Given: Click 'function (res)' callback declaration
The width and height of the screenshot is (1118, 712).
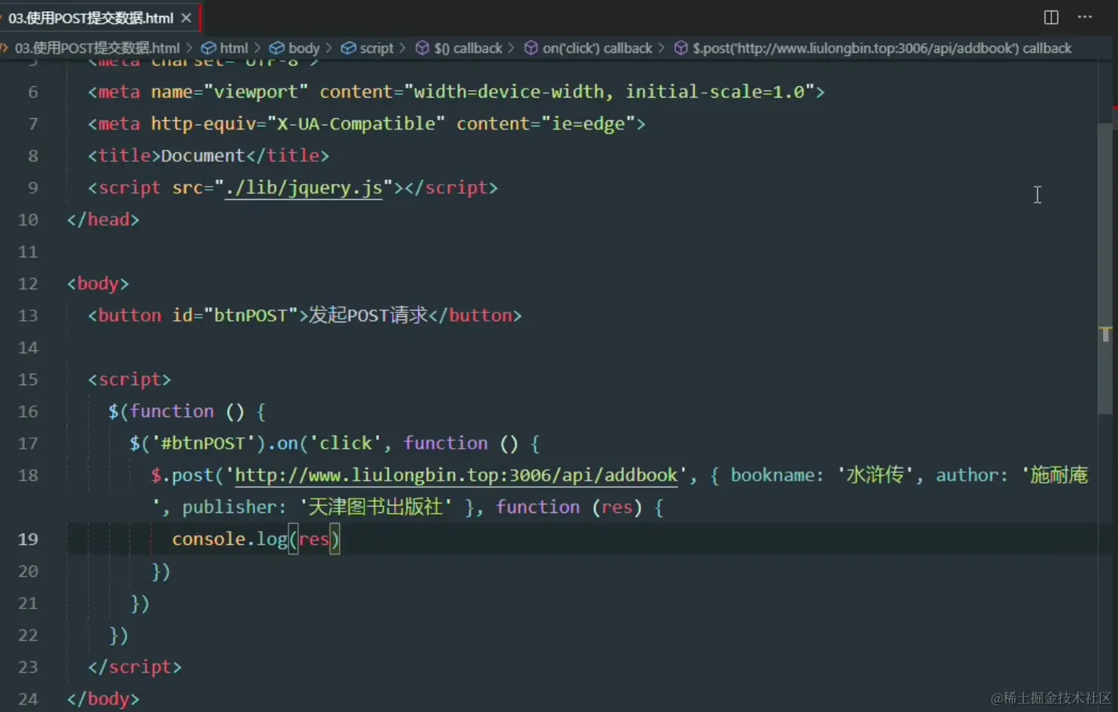Looking at the screenshot, I should 569,507.
